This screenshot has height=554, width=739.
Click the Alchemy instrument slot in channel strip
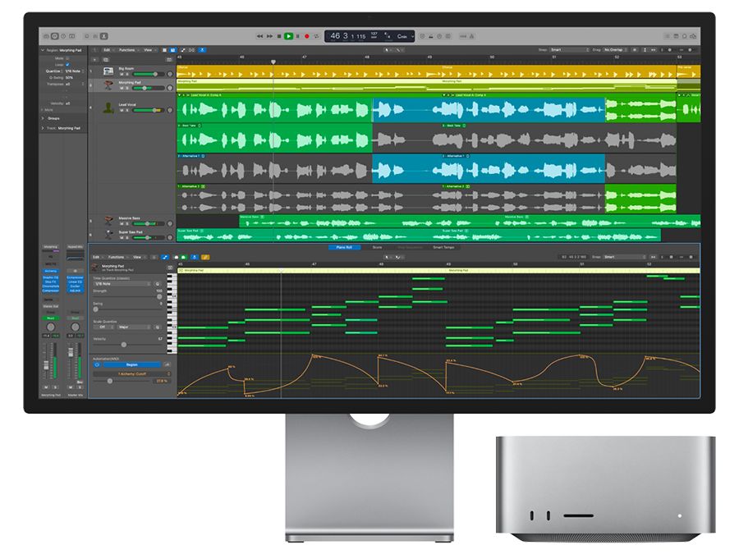coord(50,271)
